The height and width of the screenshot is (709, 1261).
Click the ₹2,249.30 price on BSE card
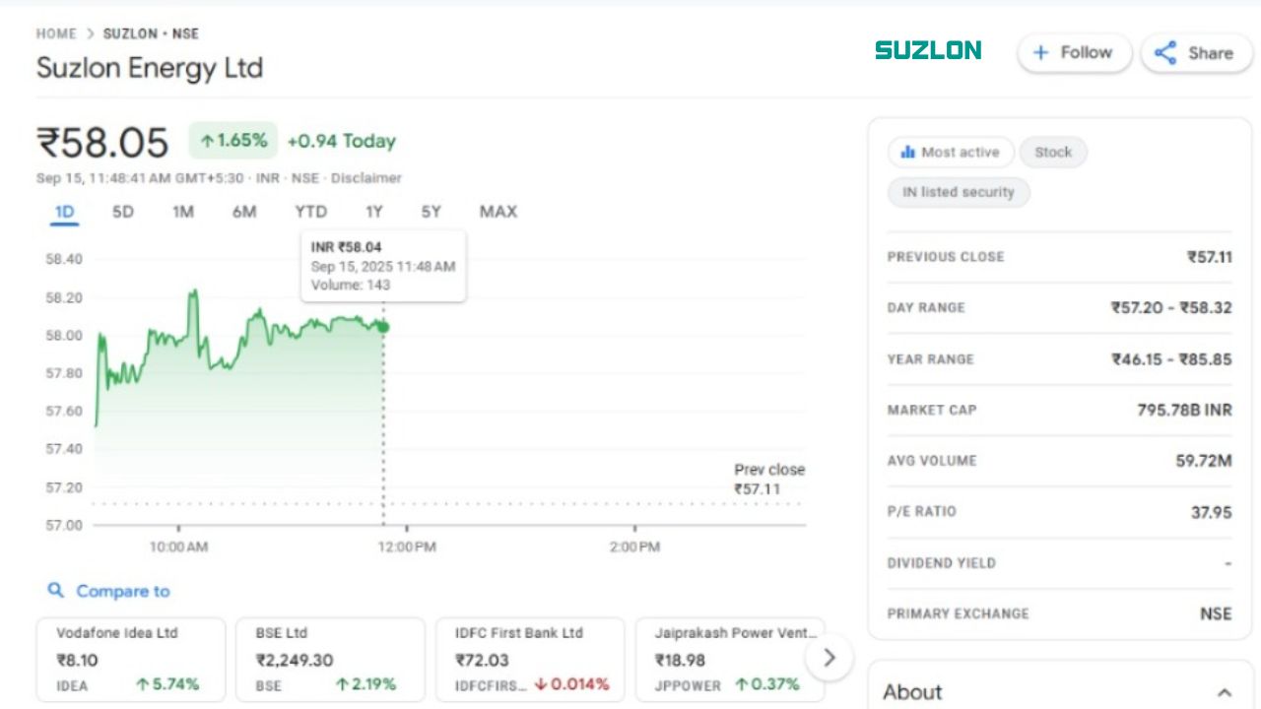click(x=295, y=660)
